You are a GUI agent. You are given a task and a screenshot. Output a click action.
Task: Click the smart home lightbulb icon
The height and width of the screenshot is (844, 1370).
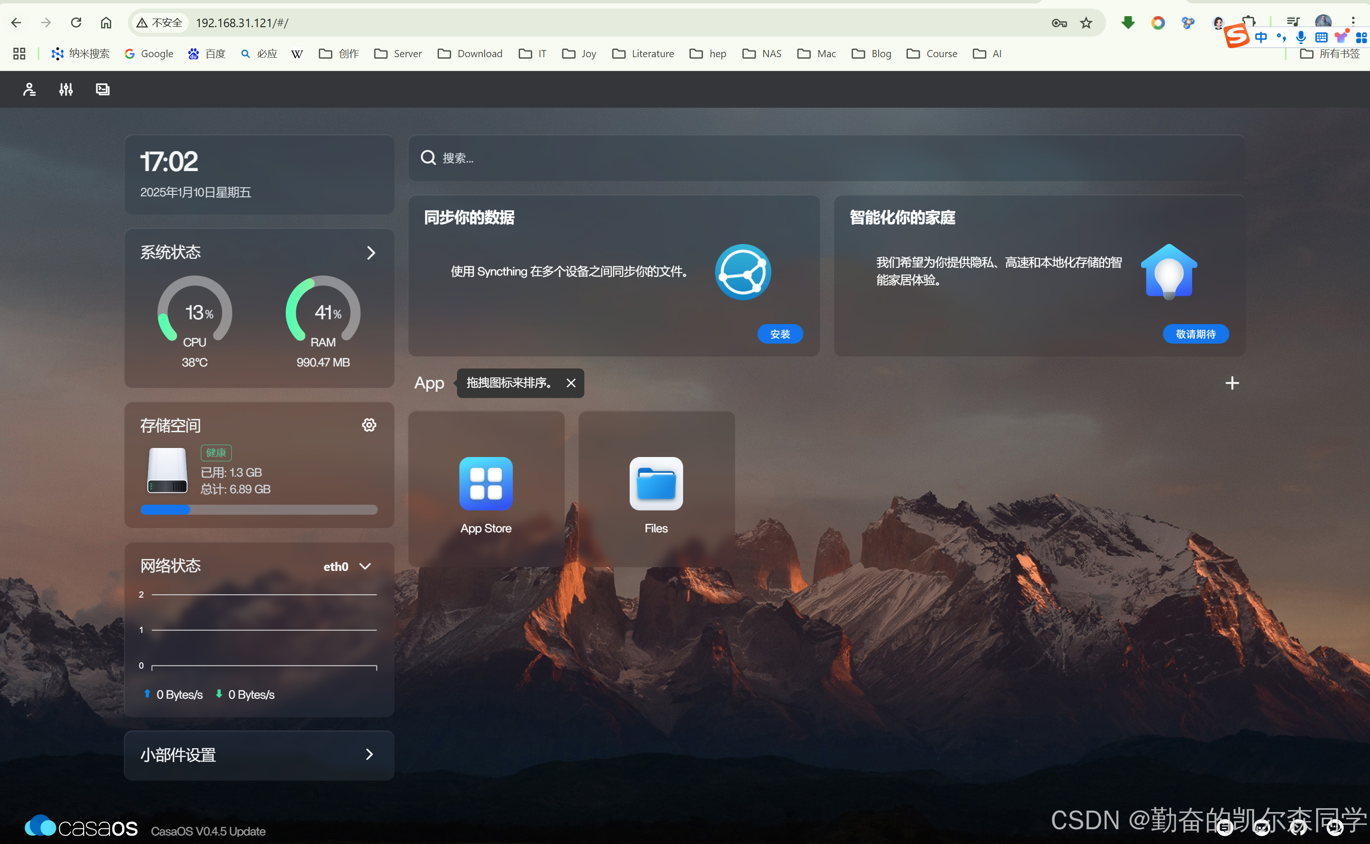[1168, 272]
